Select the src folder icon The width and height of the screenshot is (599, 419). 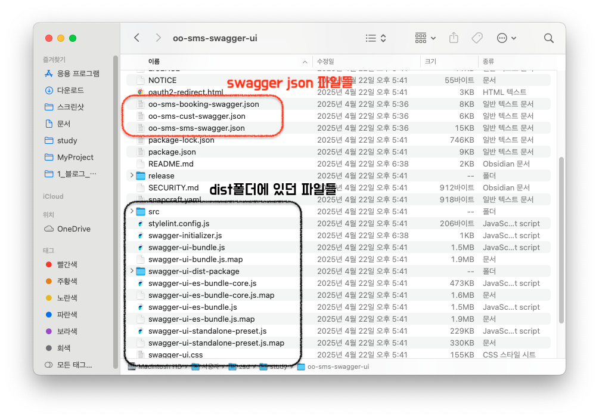coord(141,212)
